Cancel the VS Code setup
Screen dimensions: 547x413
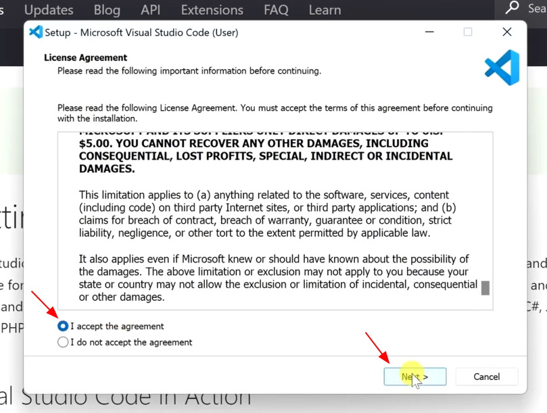pos(486,376)
